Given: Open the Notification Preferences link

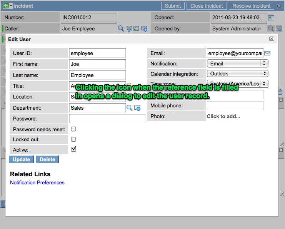Looking at the screenshot, I should coord(37,182).
